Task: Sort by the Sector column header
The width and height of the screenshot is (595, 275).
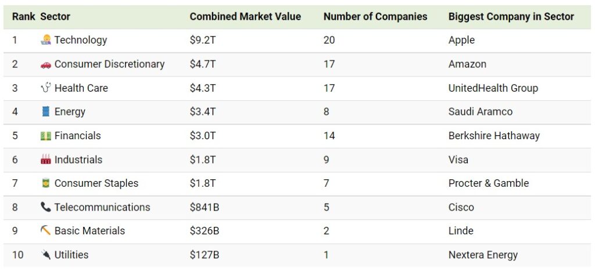Action: click(x=55, y=17)
